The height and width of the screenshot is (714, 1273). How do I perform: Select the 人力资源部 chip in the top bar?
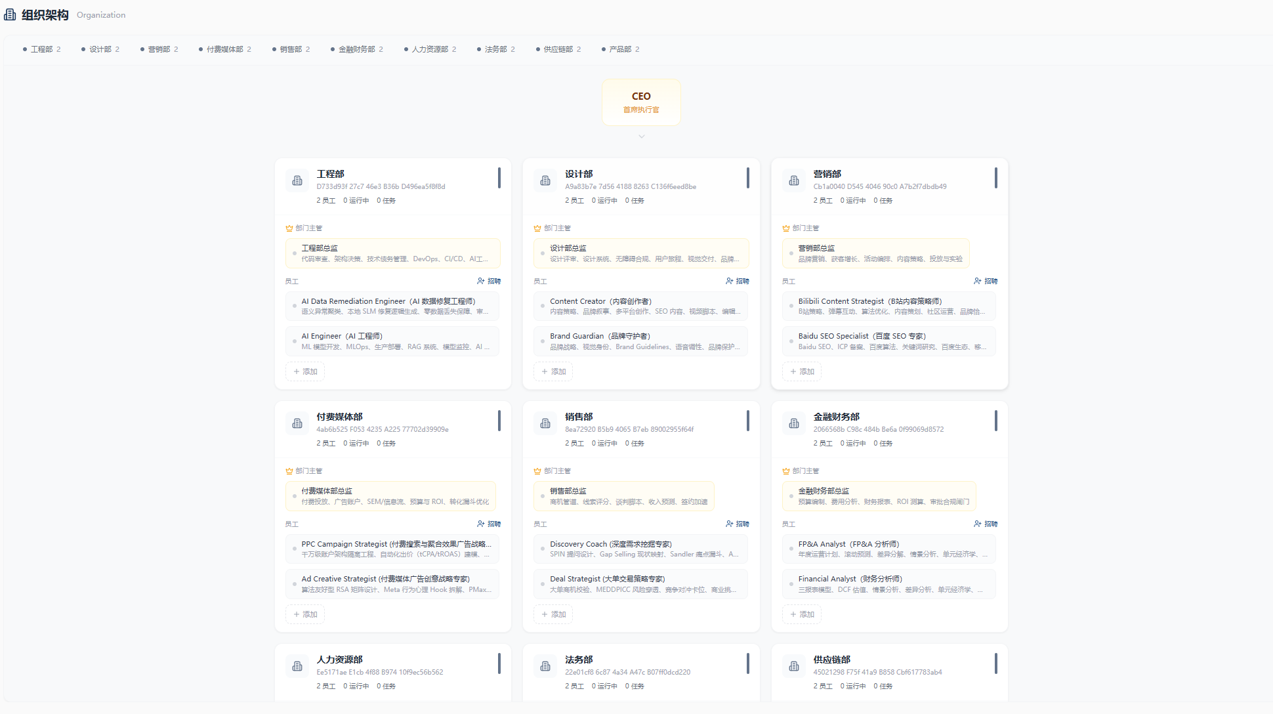430,49
